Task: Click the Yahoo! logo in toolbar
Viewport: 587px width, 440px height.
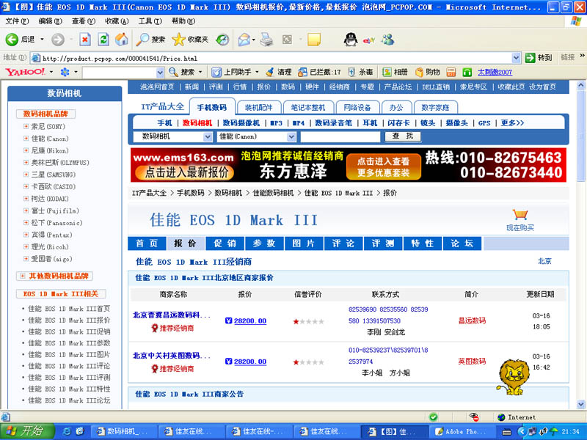Action: (25, 72)
